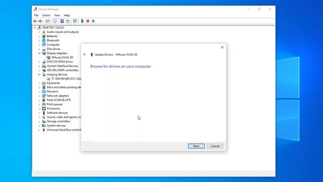This screenshot has width=323, height=182.
Task: Expand the Processors category arrow
Action: 39,109
